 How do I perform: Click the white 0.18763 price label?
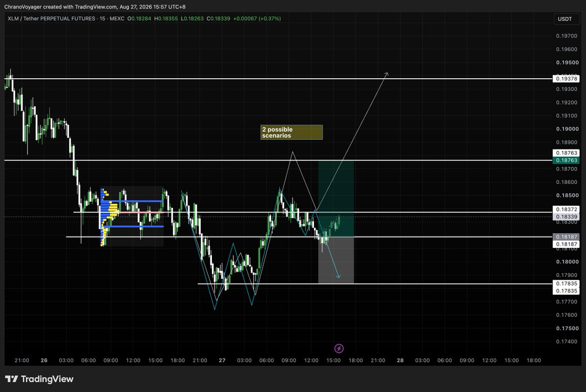pyautogui.click(x=566, y=153)
